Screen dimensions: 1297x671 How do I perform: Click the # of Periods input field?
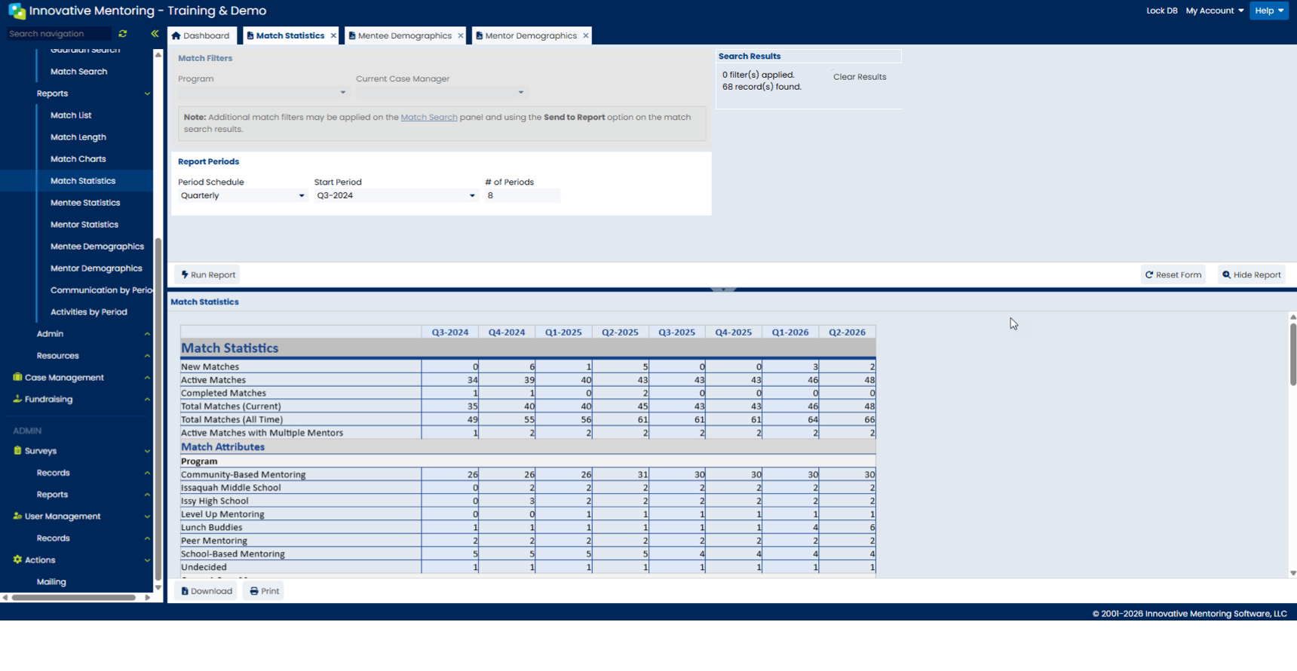(523, 196)
